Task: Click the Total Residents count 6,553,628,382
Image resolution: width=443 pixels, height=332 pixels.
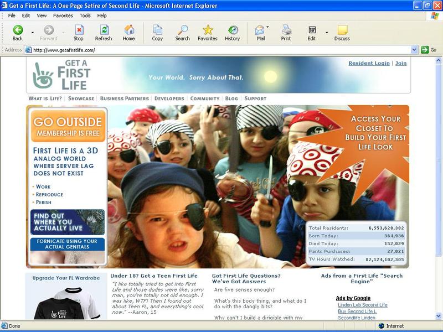Action: (386, 228)
